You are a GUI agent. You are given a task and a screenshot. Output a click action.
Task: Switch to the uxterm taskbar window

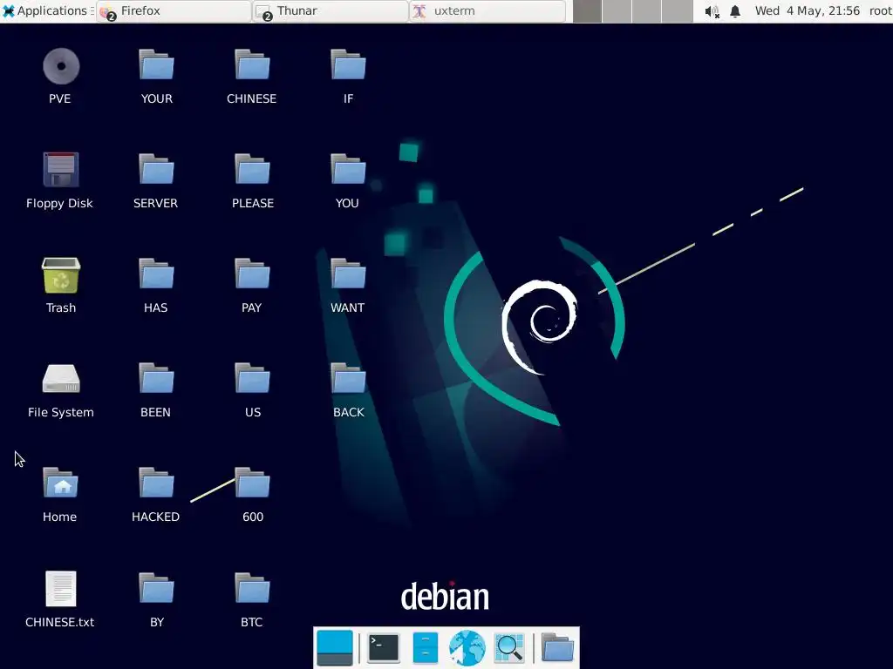487,11
